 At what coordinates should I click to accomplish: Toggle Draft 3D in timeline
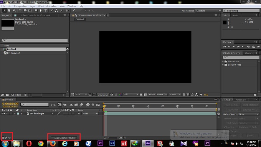[x=65, y=105]
